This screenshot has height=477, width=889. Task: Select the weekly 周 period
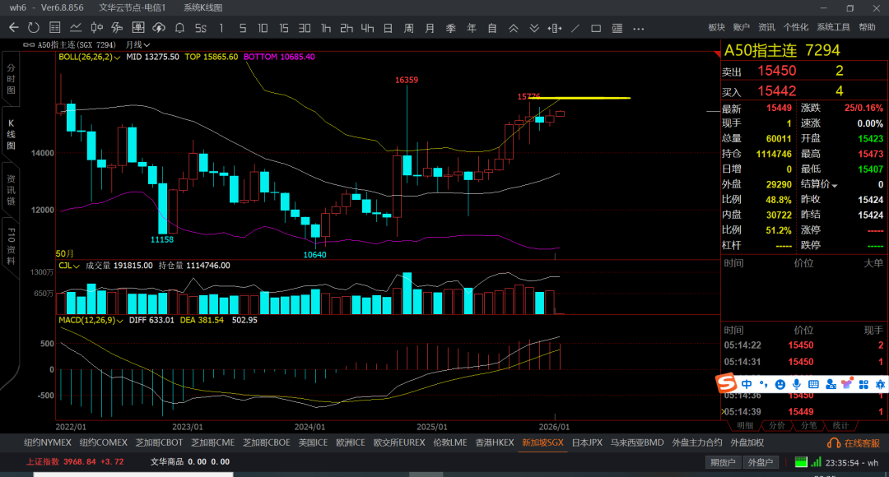[x=409, y=28]
